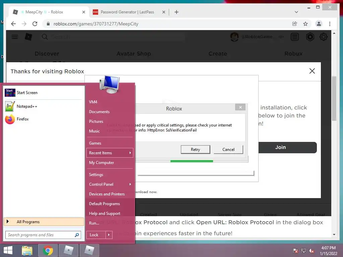343x257 pixels.
Task: Close the Password Generator tab
Action: [x=163, y=12]
